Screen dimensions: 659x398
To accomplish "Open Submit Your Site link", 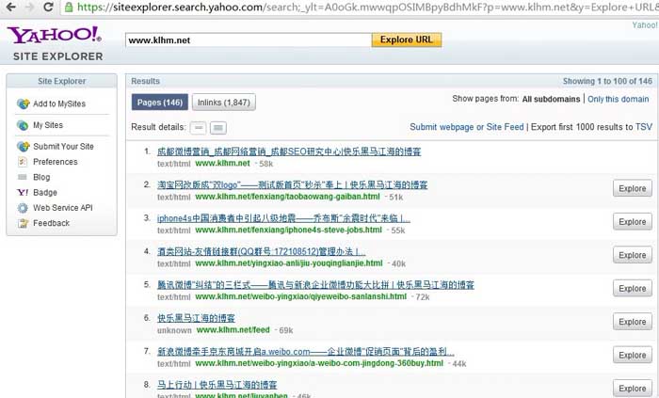I will 63,147.
